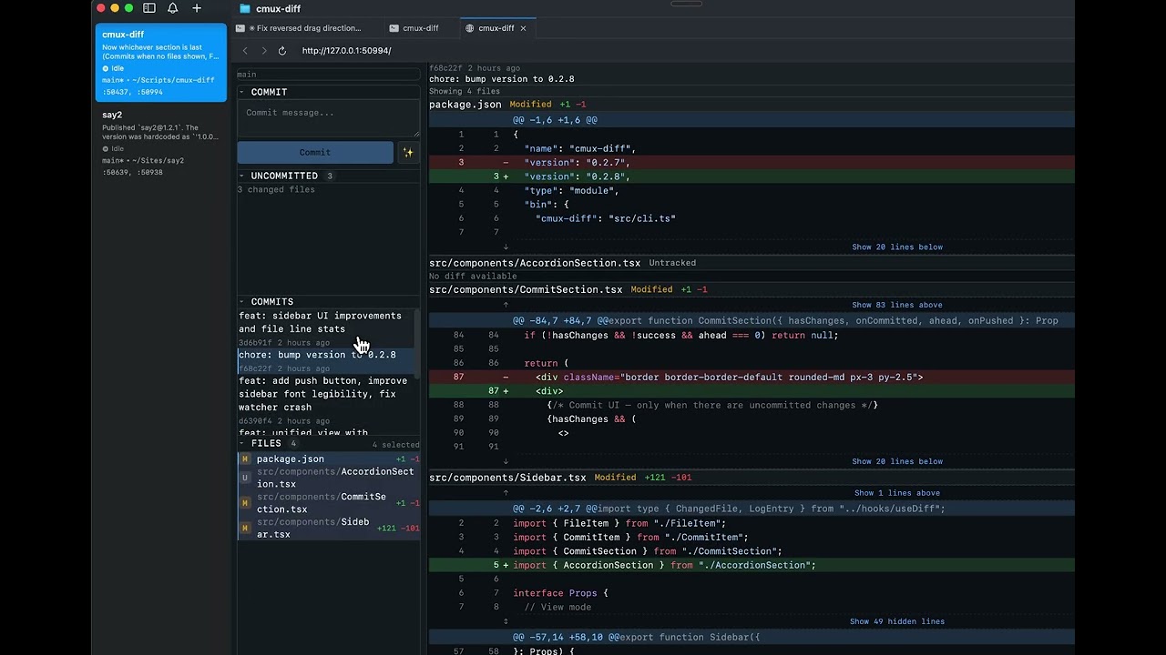The image size is (1166, 655).
Task: Click the M badge for CommitSection.tsx file
Action: (x=245, y=503)
